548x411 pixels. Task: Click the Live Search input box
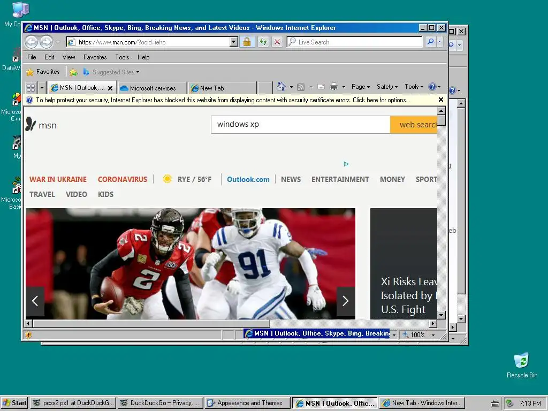point(354,42)
